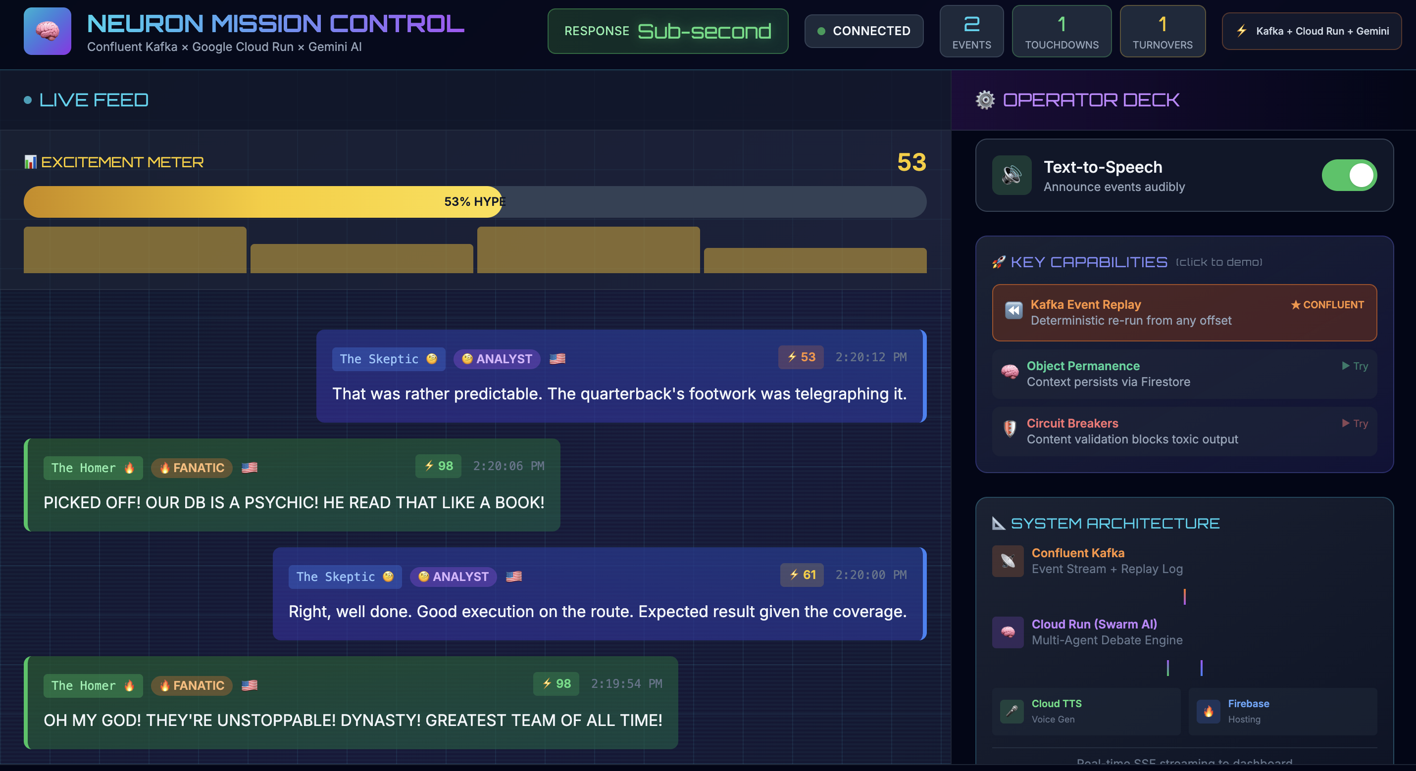Screen dimensions: 1416x771
Task: Click the Text-to-Speech speaker icon
Action: coord(1011,175)
